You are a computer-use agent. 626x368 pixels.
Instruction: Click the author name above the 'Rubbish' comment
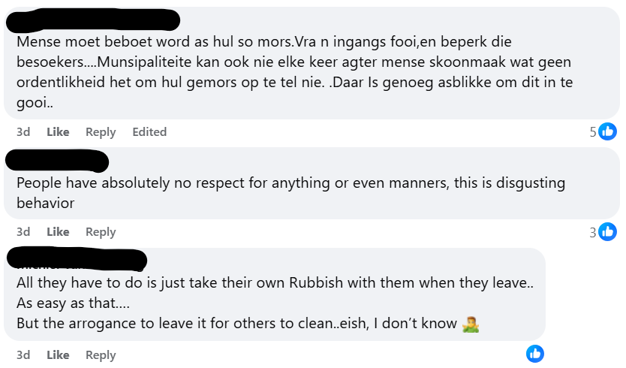point(75,259)
